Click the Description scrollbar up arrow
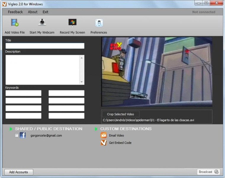The image size is (225, 178). (82, 58)
